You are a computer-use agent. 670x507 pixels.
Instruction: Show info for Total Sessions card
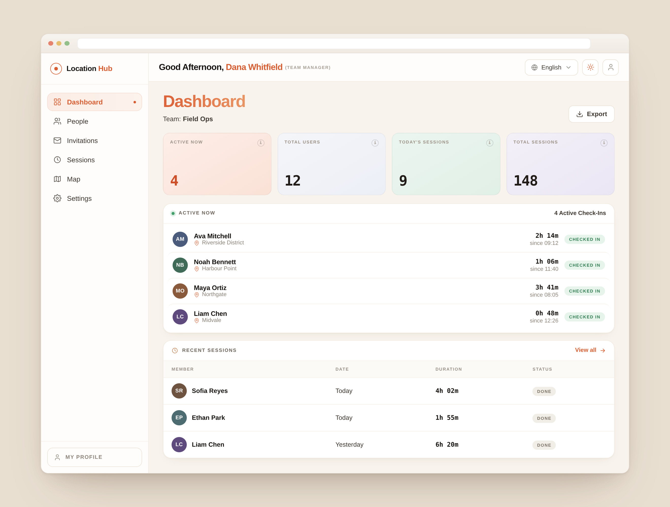tap(604, 143)
